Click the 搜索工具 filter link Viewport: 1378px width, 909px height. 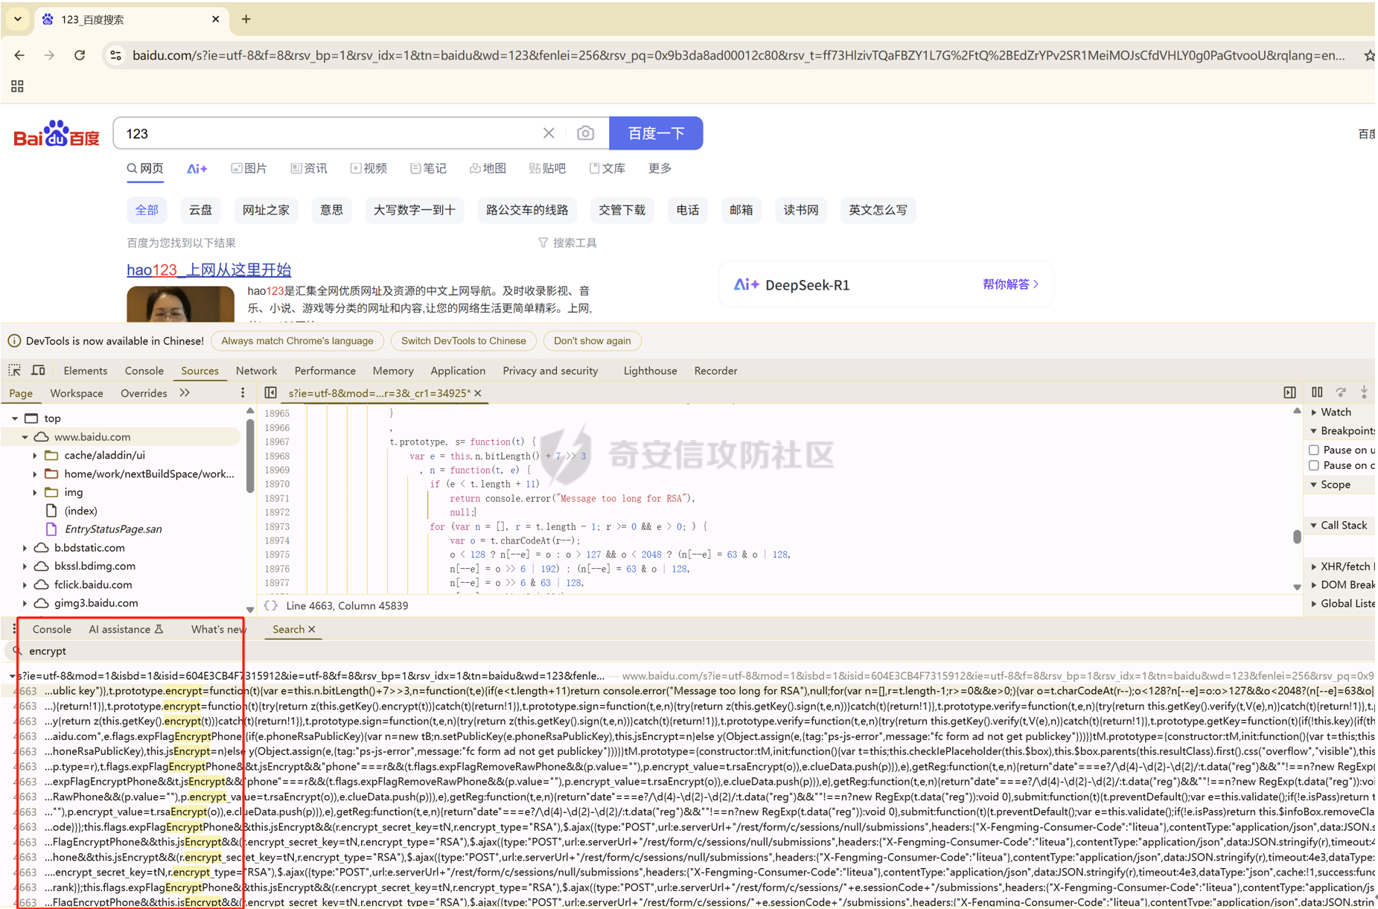coord(567,243)
